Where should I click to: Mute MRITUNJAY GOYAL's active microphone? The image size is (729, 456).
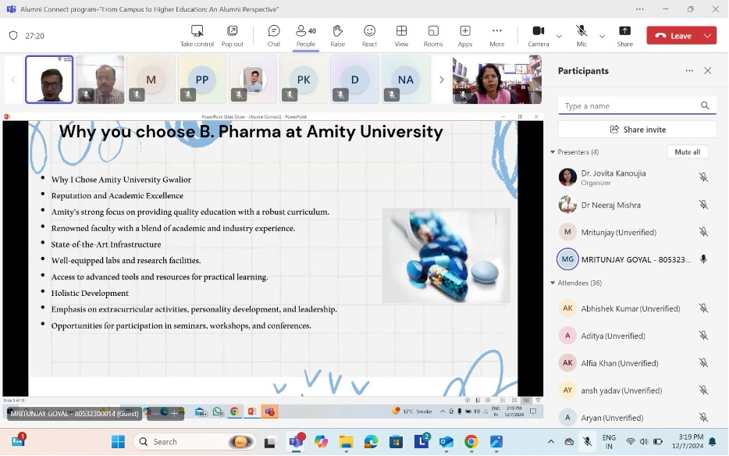point(703,259)
